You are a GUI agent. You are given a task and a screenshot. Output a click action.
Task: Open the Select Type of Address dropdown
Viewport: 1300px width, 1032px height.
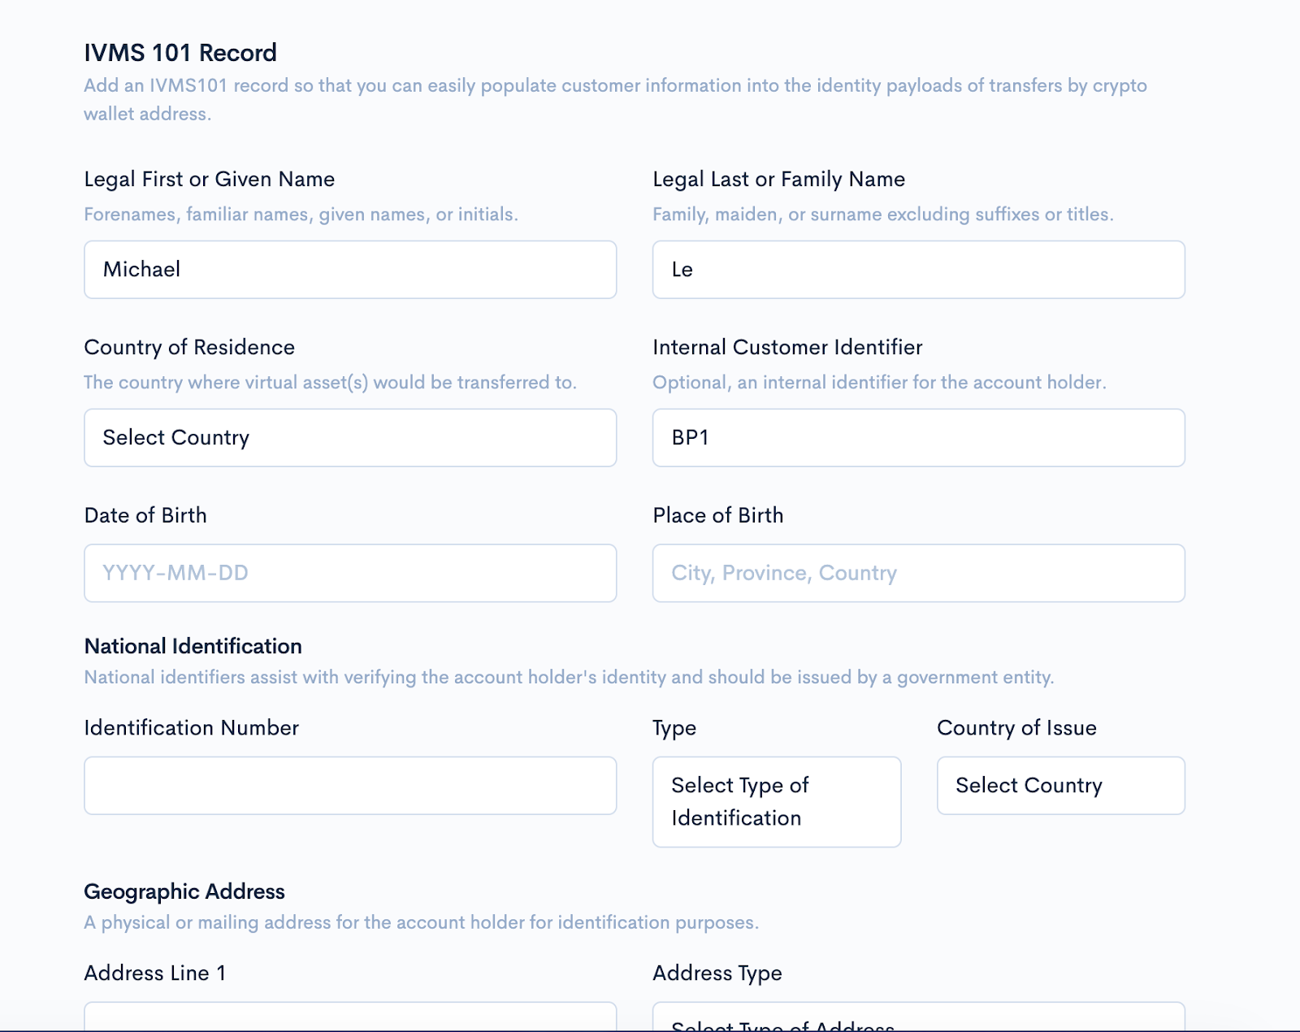tap(918, 1020)
